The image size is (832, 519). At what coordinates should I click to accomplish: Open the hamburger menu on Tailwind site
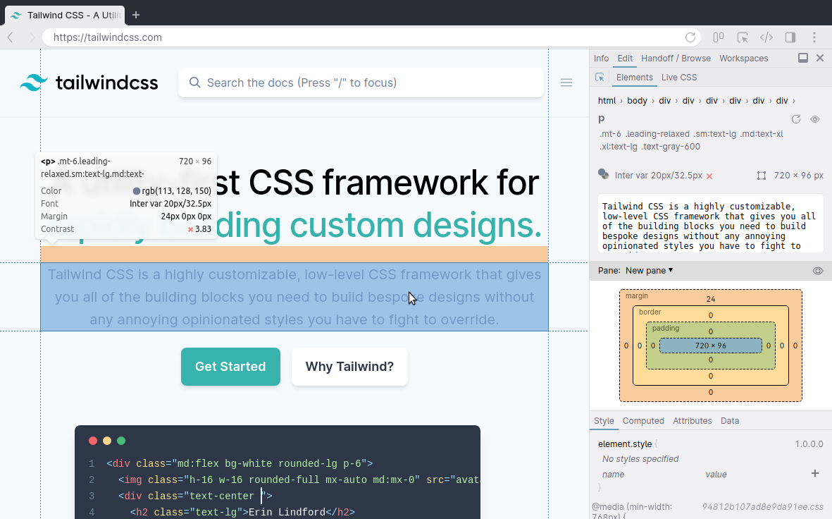pyautogui.click(x=566, y=83)
